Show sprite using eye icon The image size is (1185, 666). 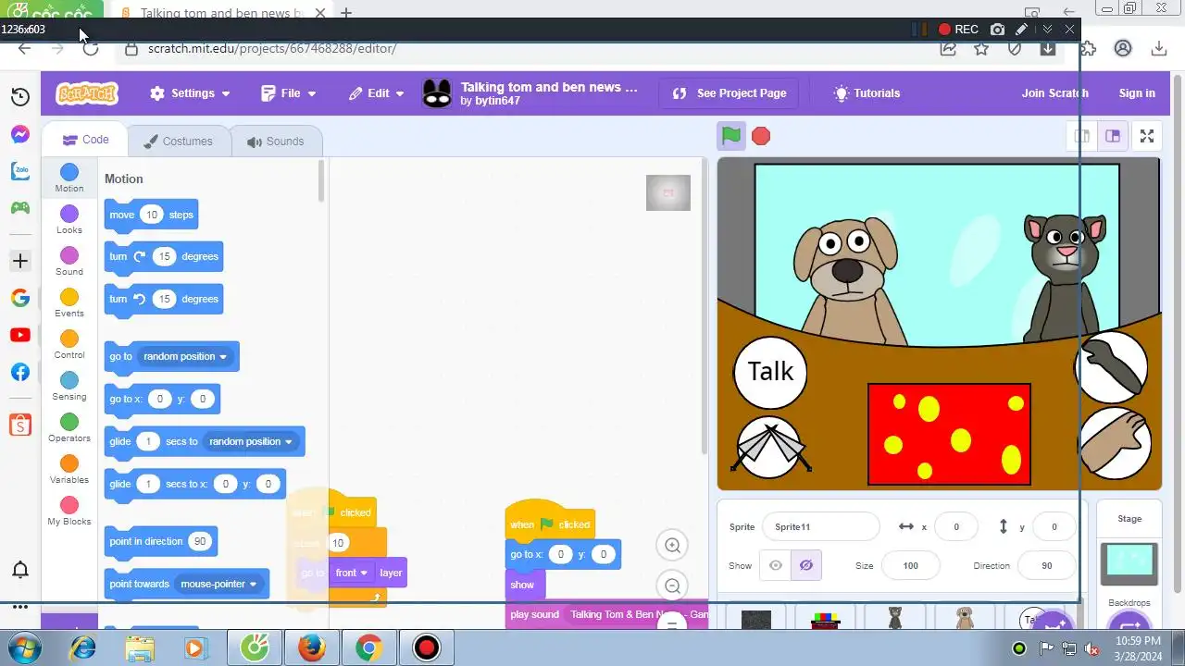776,565
